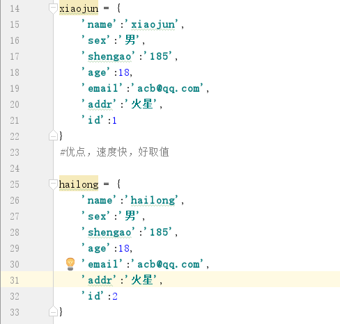Click fold end marker on line 22
Viewport: 340px width, 324px height.
pyautogui.click(x=53, y=136)
